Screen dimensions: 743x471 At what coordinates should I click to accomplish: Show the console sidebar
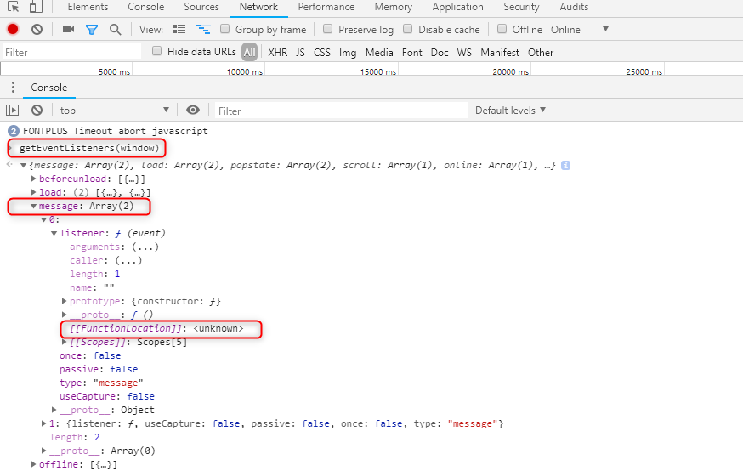12,111
